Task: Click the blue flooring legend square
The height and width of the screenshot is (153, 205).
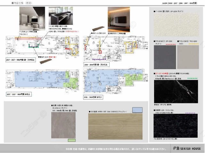Action: coord(137,110)
